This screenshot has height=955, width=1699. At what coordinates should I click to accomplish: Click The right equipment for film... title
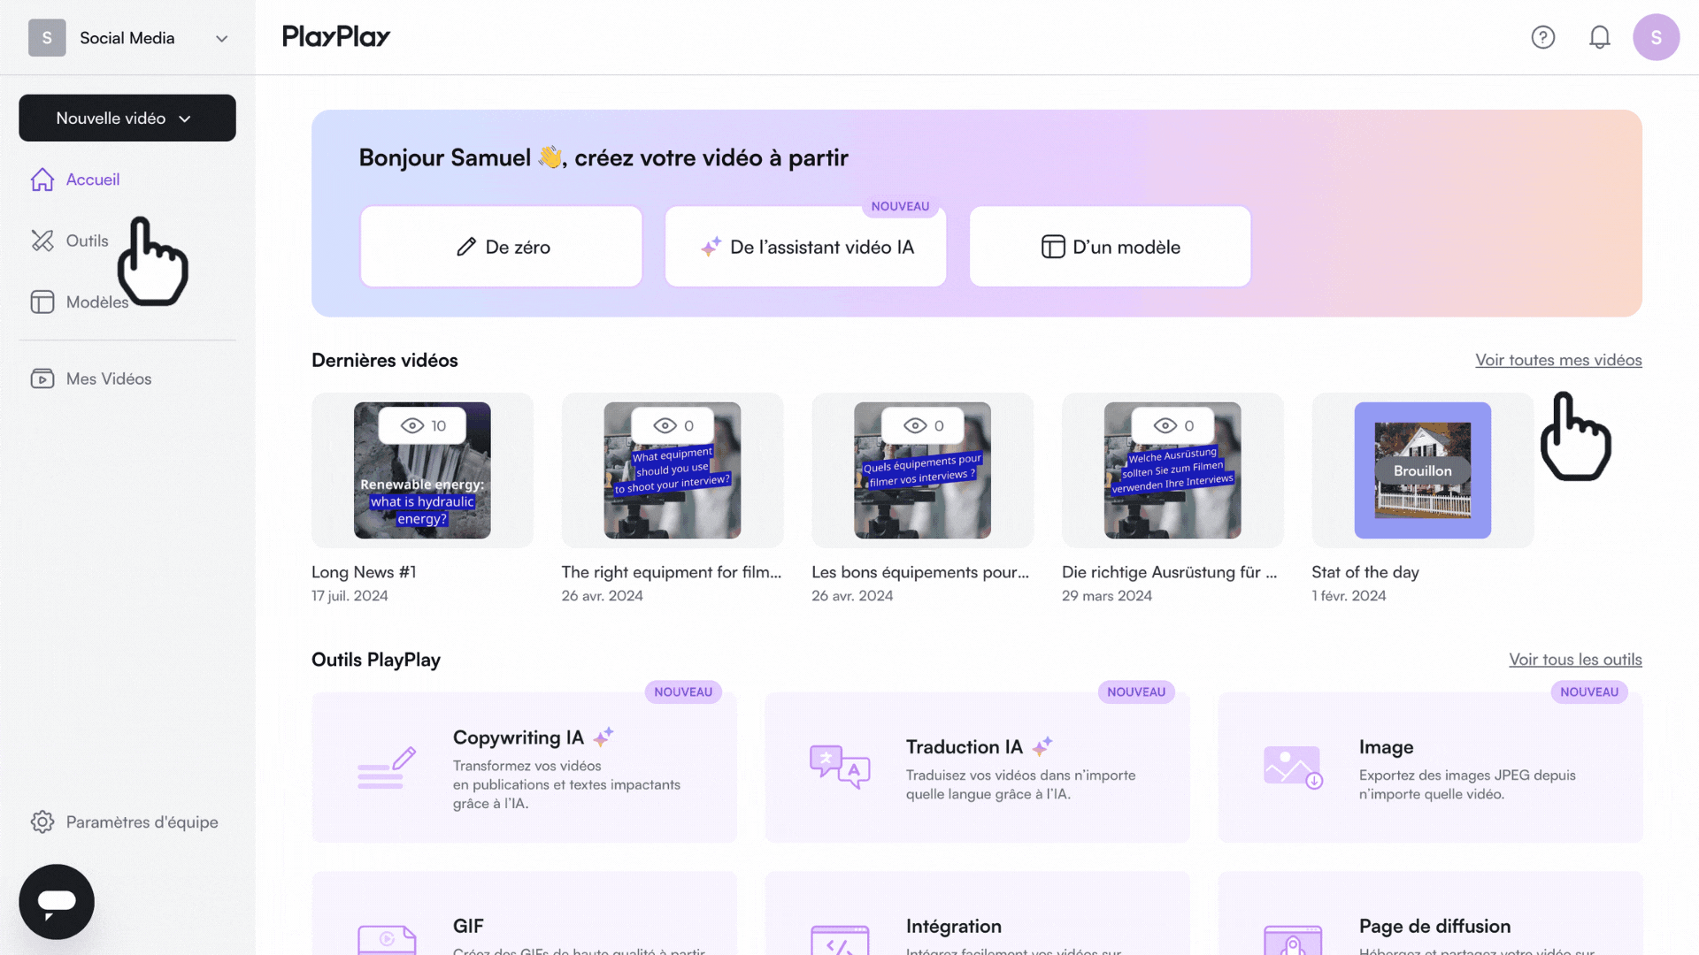pos(672,572)
